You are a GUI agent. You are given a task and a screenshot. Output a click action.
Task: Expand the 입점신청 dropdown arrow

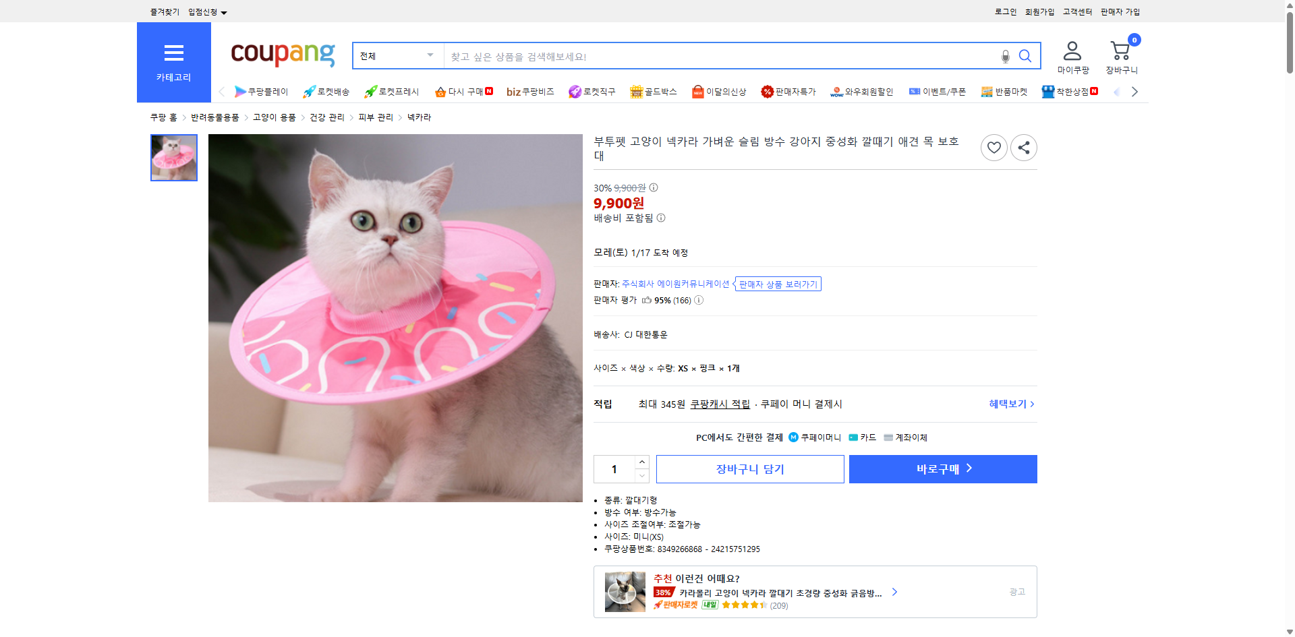pyautogui.click(x=225, y=11)
